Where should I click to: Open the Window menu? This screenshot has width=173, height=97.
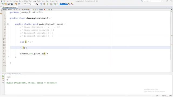(52, 1)
